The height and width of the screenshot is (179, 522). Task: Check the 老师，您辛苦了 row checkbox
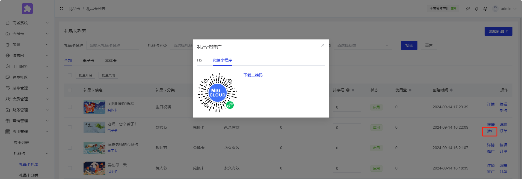(x=70, y=127)
